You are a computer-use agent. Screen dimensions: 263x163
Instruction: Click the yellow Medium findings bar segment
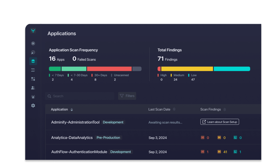click(x=187, y=69)
